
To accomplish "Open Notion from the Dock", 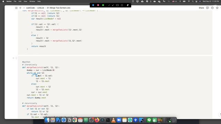I will (x=69, y=120).
